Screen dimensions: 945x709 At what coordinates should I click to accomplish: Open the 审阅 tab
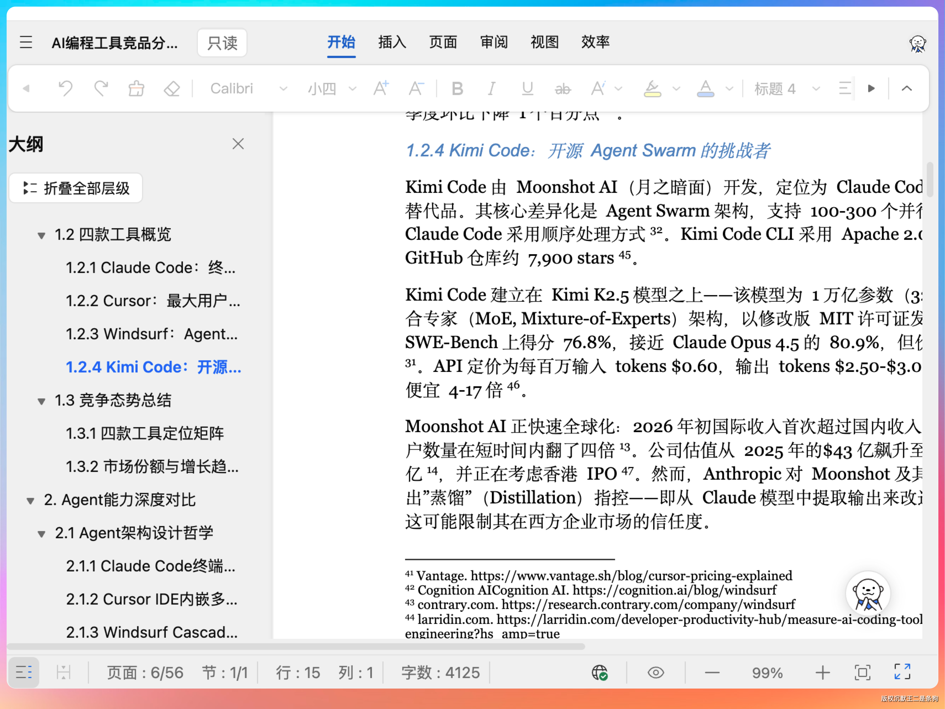[x=494, y=42]
